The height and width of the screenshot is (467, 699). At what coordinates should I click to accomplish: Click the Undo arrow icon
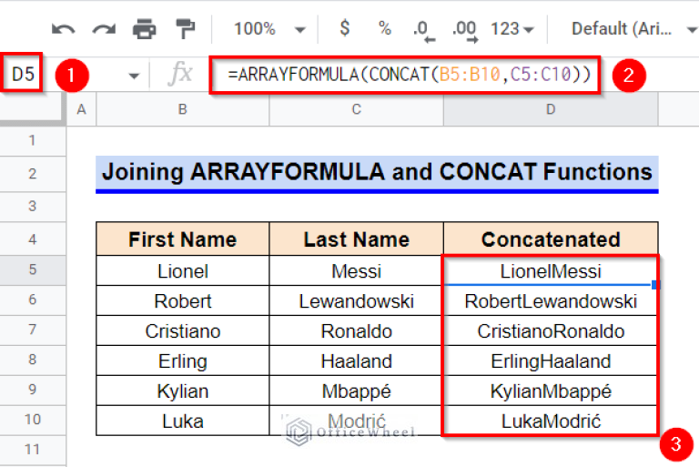(63, 29)
